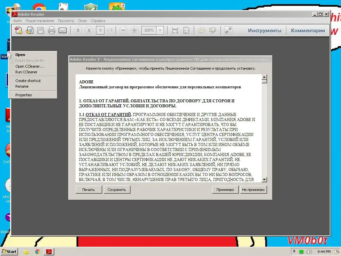Viewport: 341px width, 256px height.
Task: Open the Файл menu
Action: point(17,21)
